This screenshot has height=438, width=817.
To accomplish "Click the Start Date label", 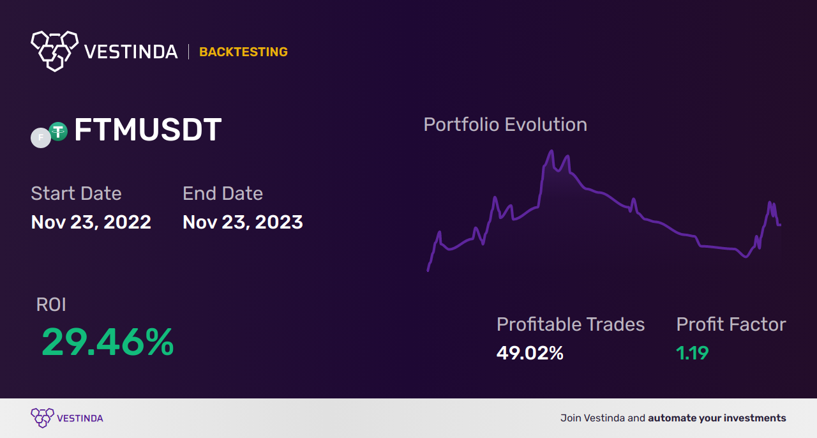I will point(76,193).
